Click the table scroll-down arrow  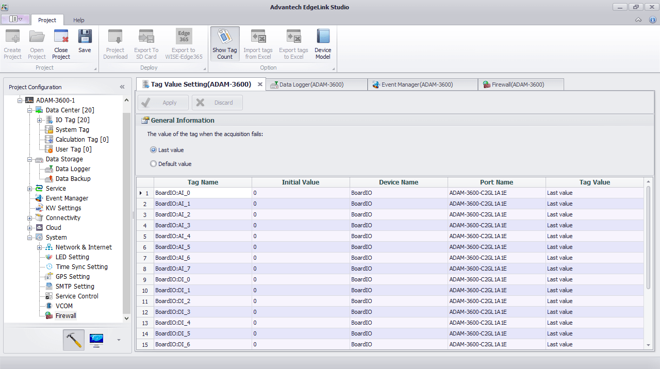[x=648, y=345]
